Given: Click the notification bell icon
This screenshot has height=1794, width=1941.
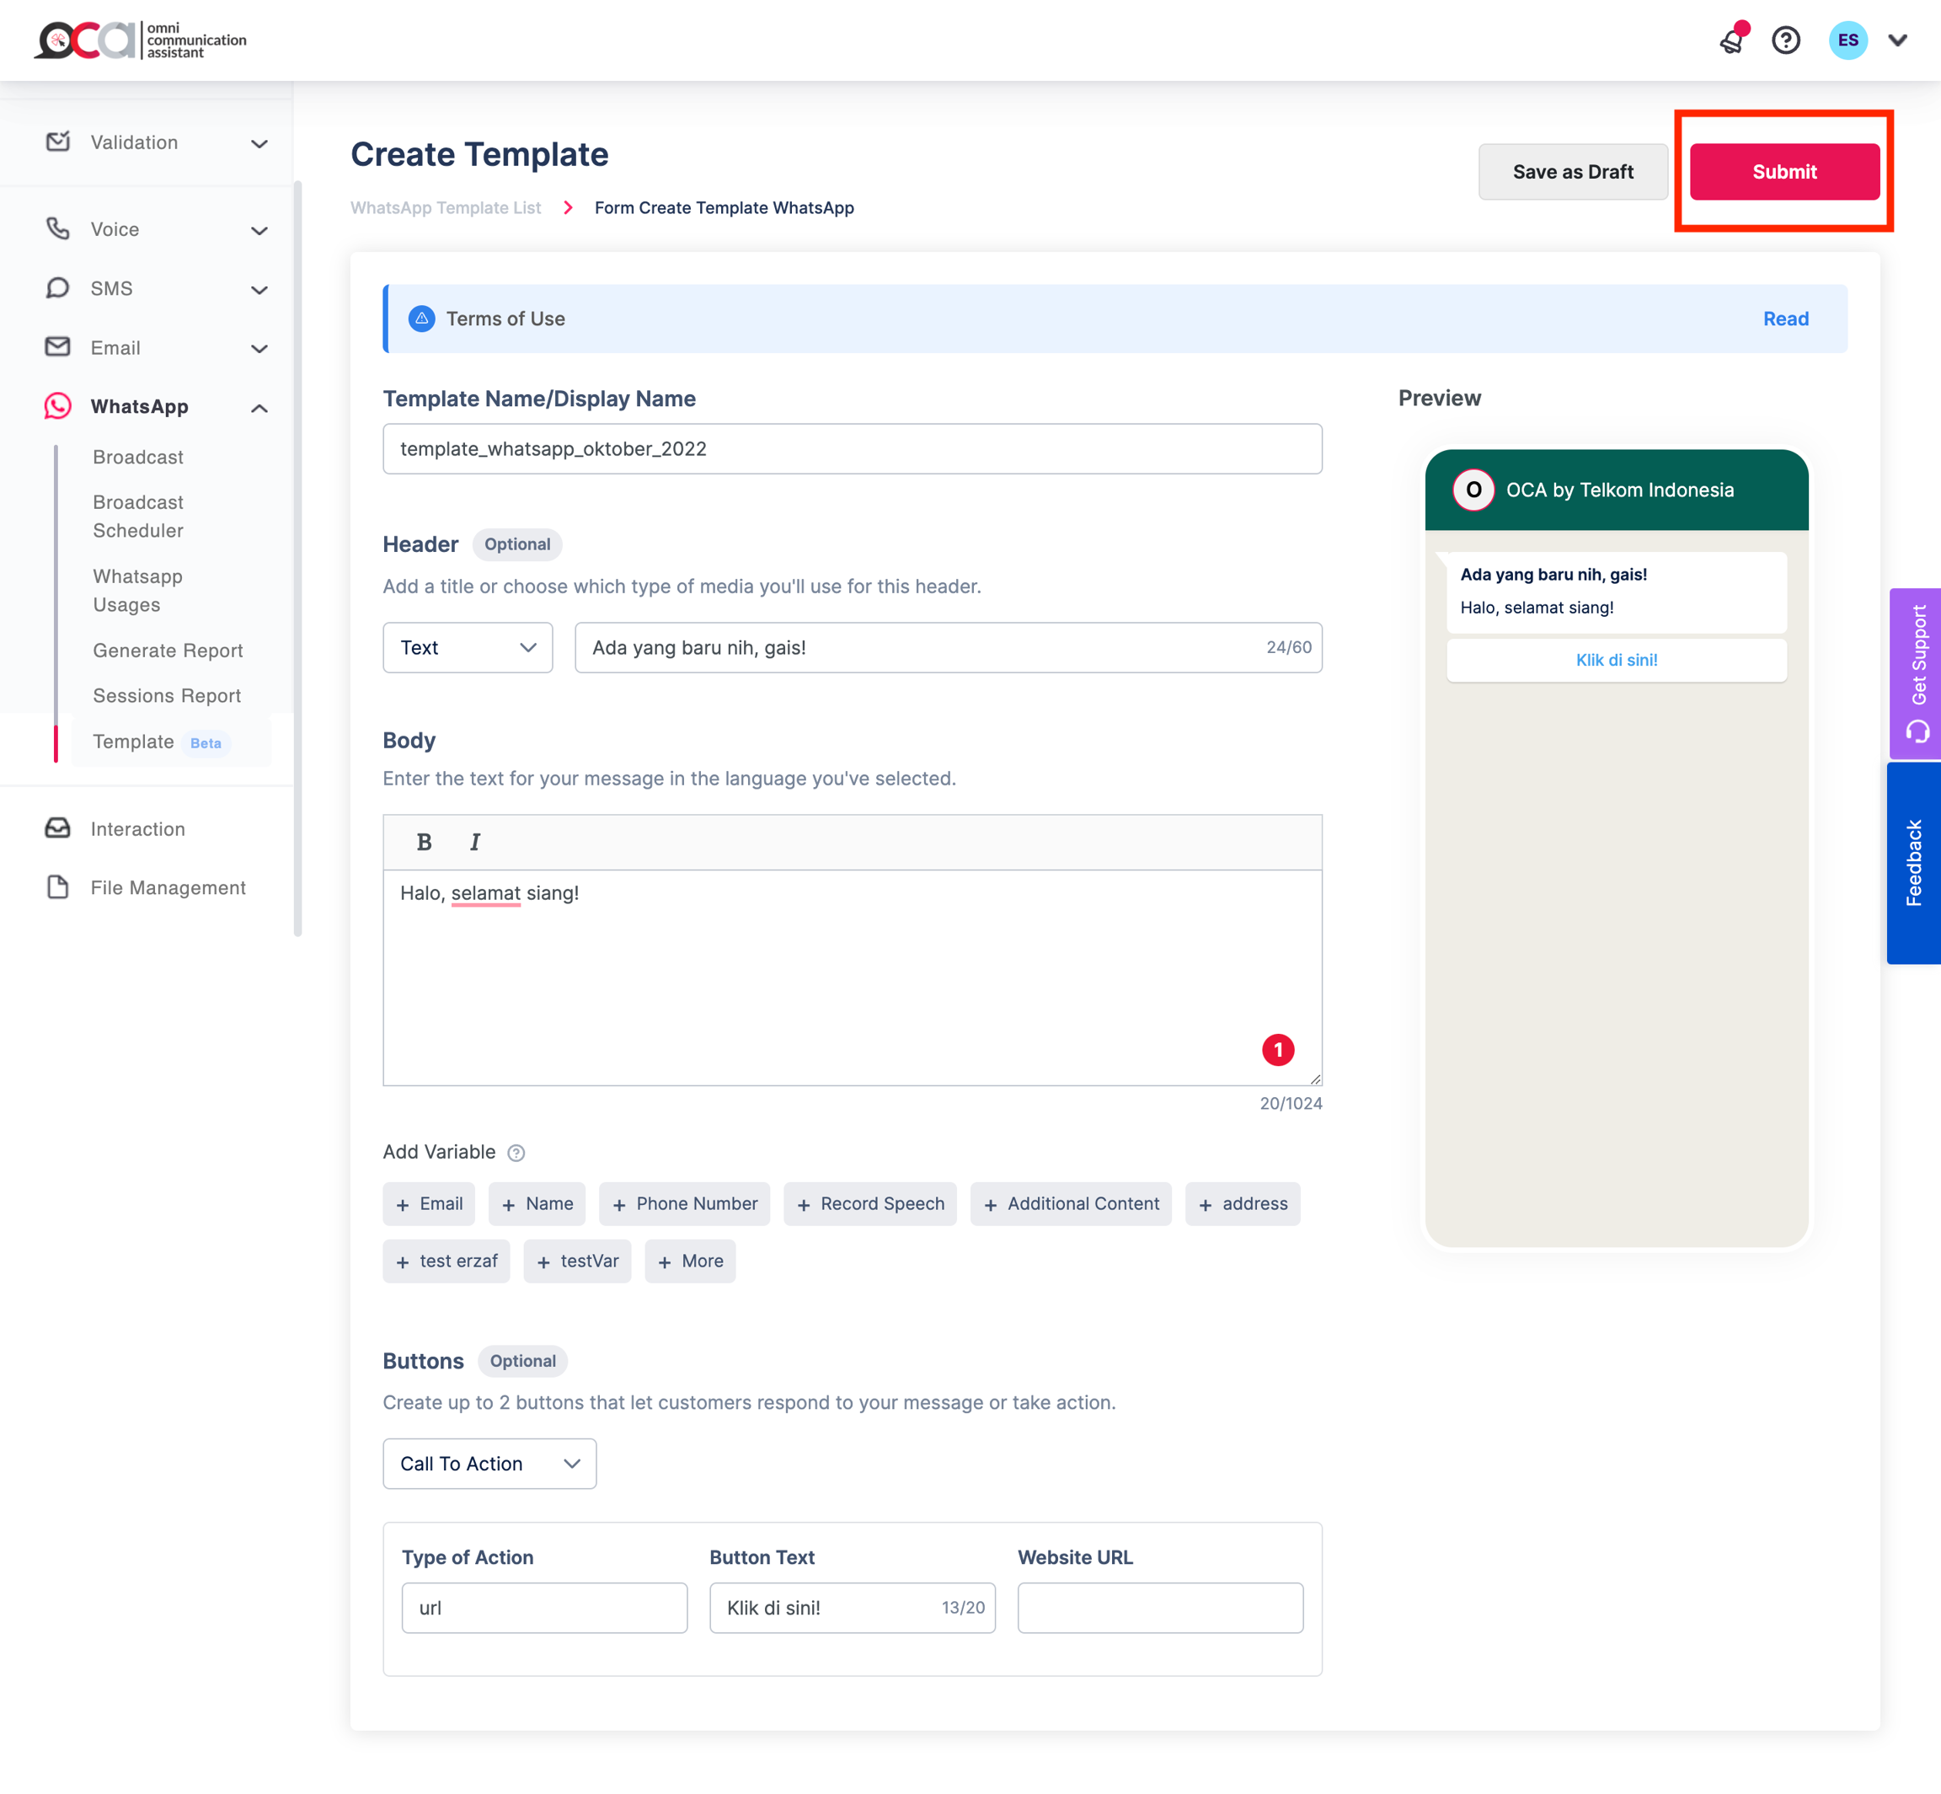Looking at the screenshot, I should [x=1731, y=40].
